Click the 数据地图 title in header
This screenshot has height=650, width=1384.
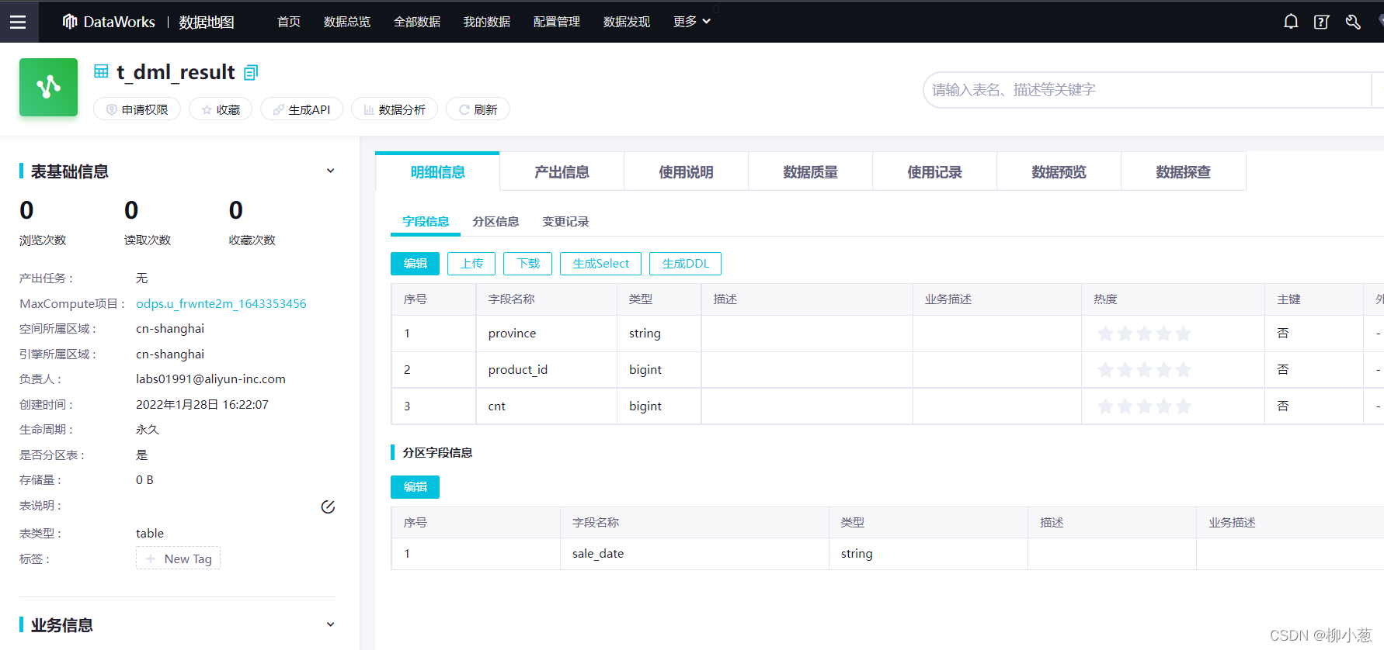click(x=207, y=22)
